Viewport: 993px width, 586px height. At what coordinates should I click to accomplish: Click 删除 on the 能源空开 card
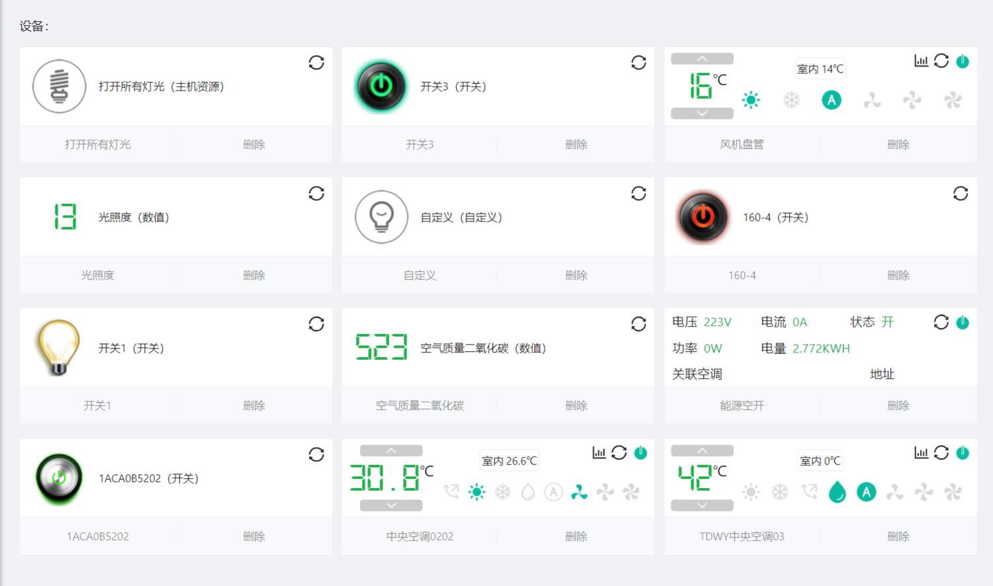pyautogui.click(x=898, y=405)
